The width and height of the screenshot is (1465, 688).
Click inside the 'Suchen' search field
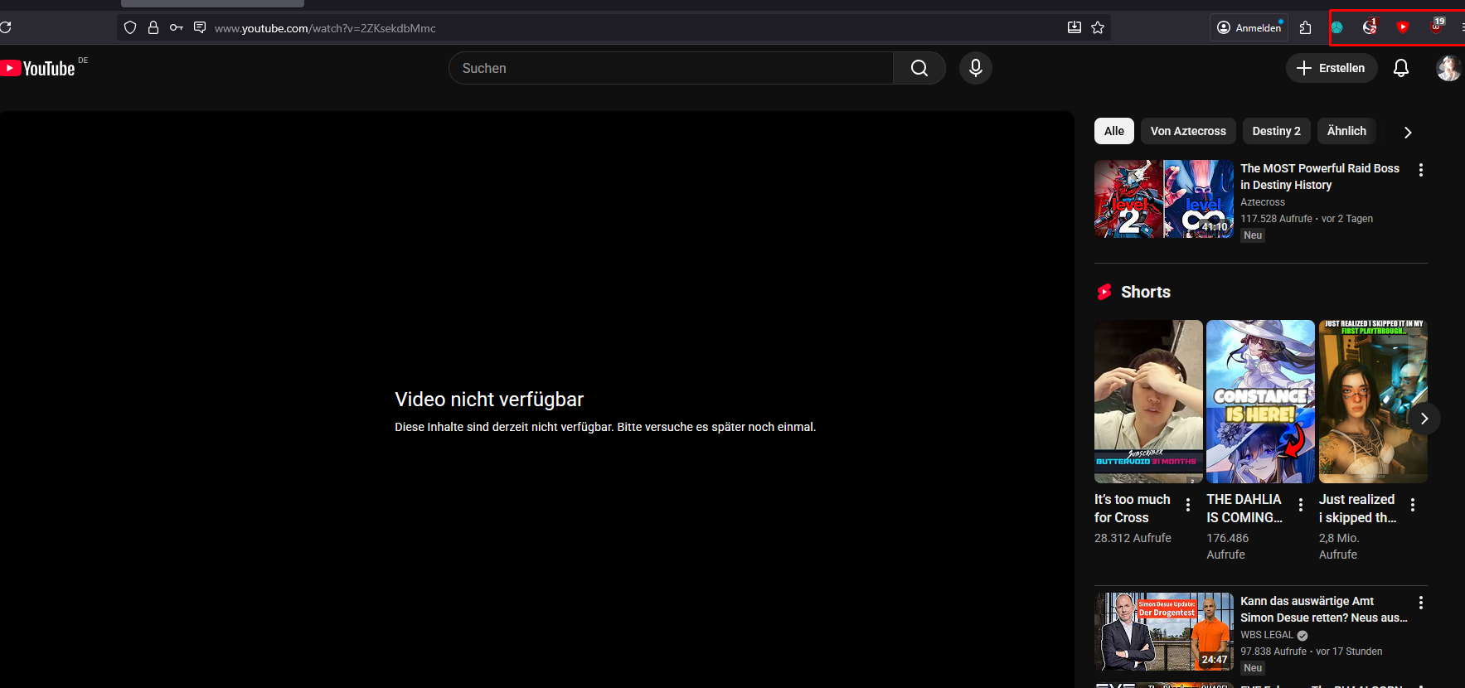point(671,68)
